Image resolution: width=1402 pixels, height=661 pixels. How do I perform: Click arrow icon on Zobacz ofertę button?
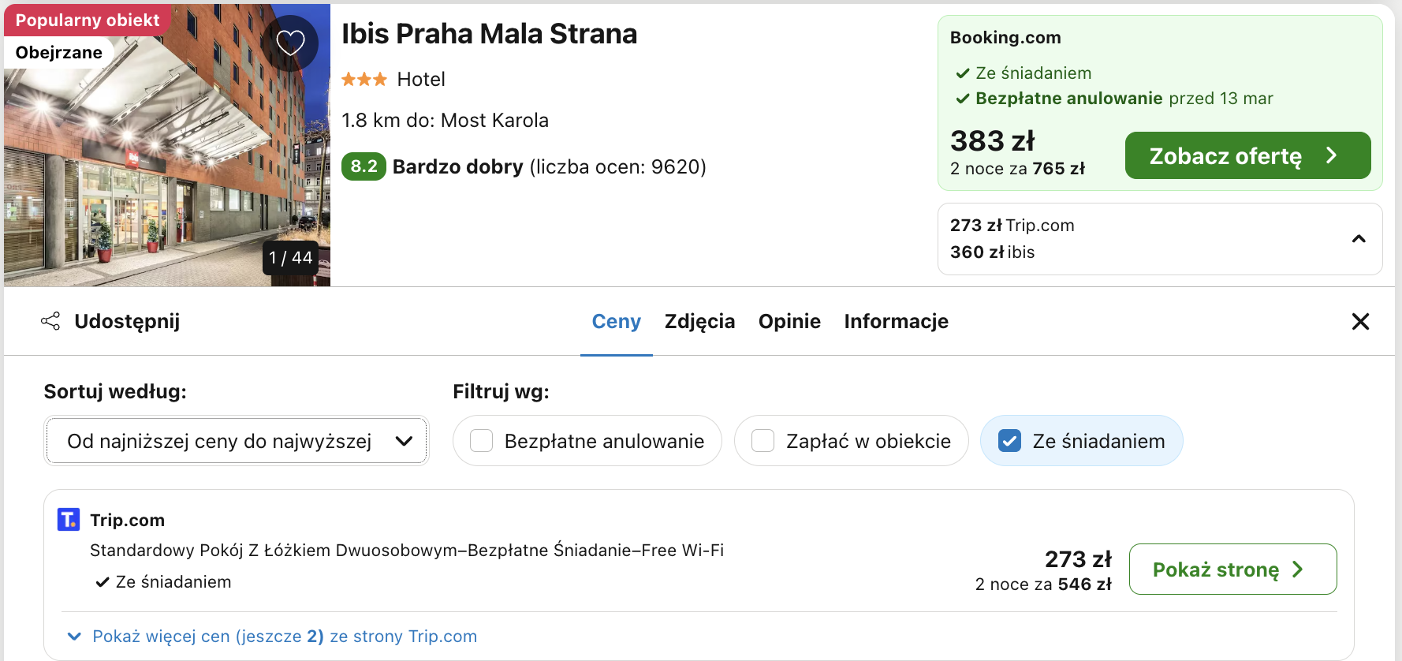(1332, 155)
